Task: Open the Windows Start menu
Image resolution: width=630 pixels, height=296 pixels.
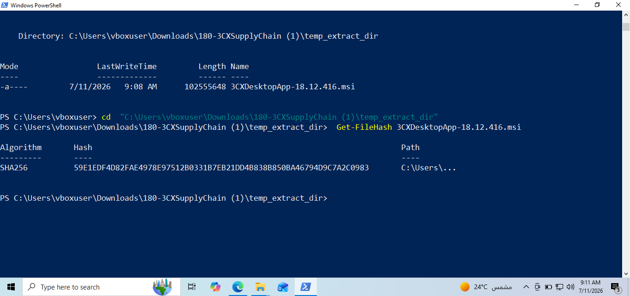Action: click(x=11, y=287)
